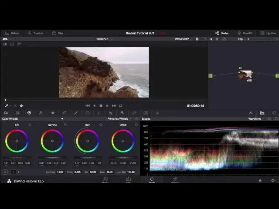The width and height of the screenshot is (279, 209).
Task: Open the Data Burn-In palette
Action: coord(157,113)
